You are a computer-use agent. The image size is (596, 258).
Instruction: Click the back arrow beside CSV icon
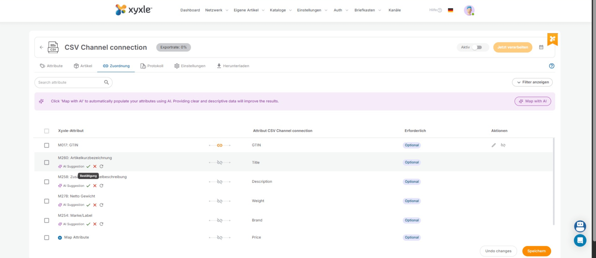point(42,47)
